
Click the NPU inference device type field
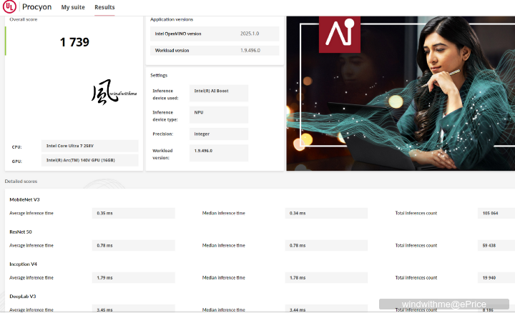click(x=220, y=113)
